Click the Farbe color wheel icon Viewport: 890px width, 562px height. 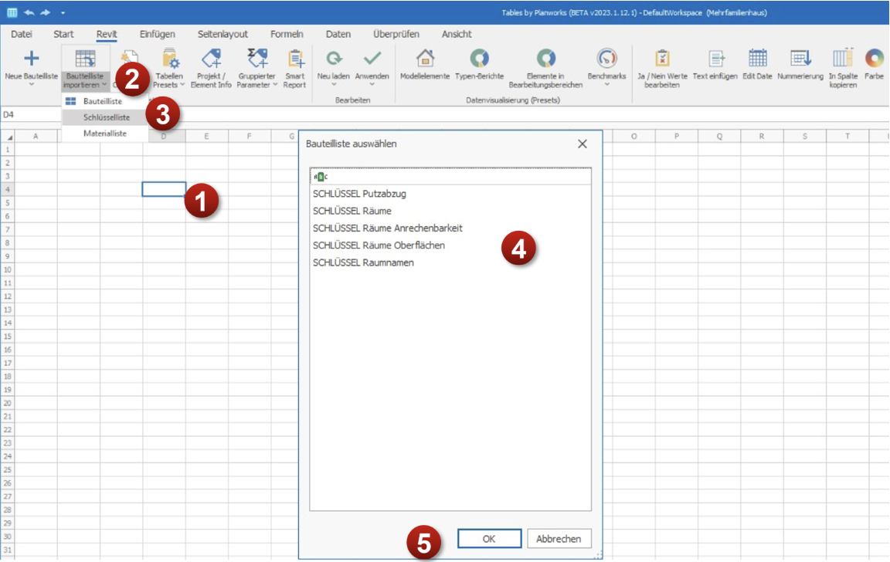[875, 58]
